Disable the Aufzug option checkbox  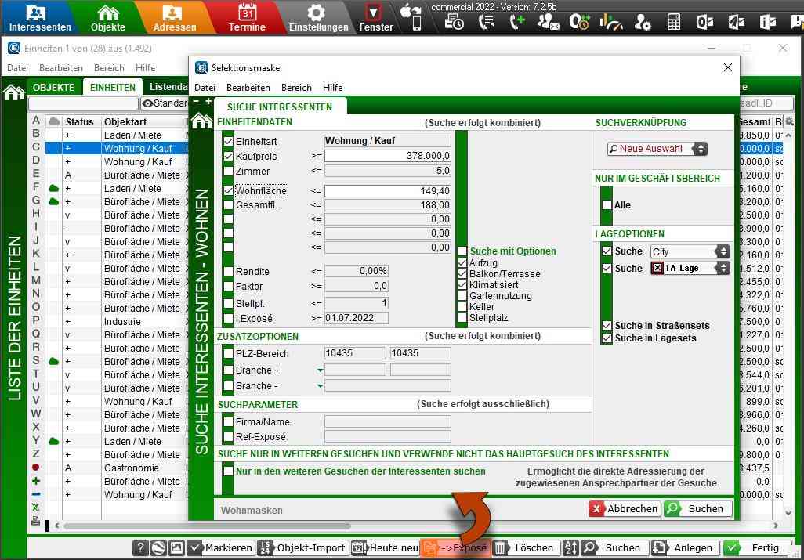pos(462,263)
